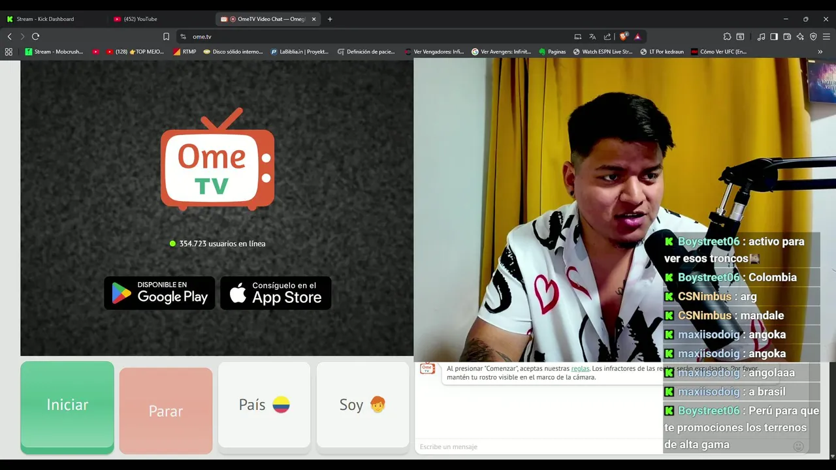This screenshot has width=836, height=470.
Task: Open the apps grid in bookmarks bar
Action: click(8, 52)
